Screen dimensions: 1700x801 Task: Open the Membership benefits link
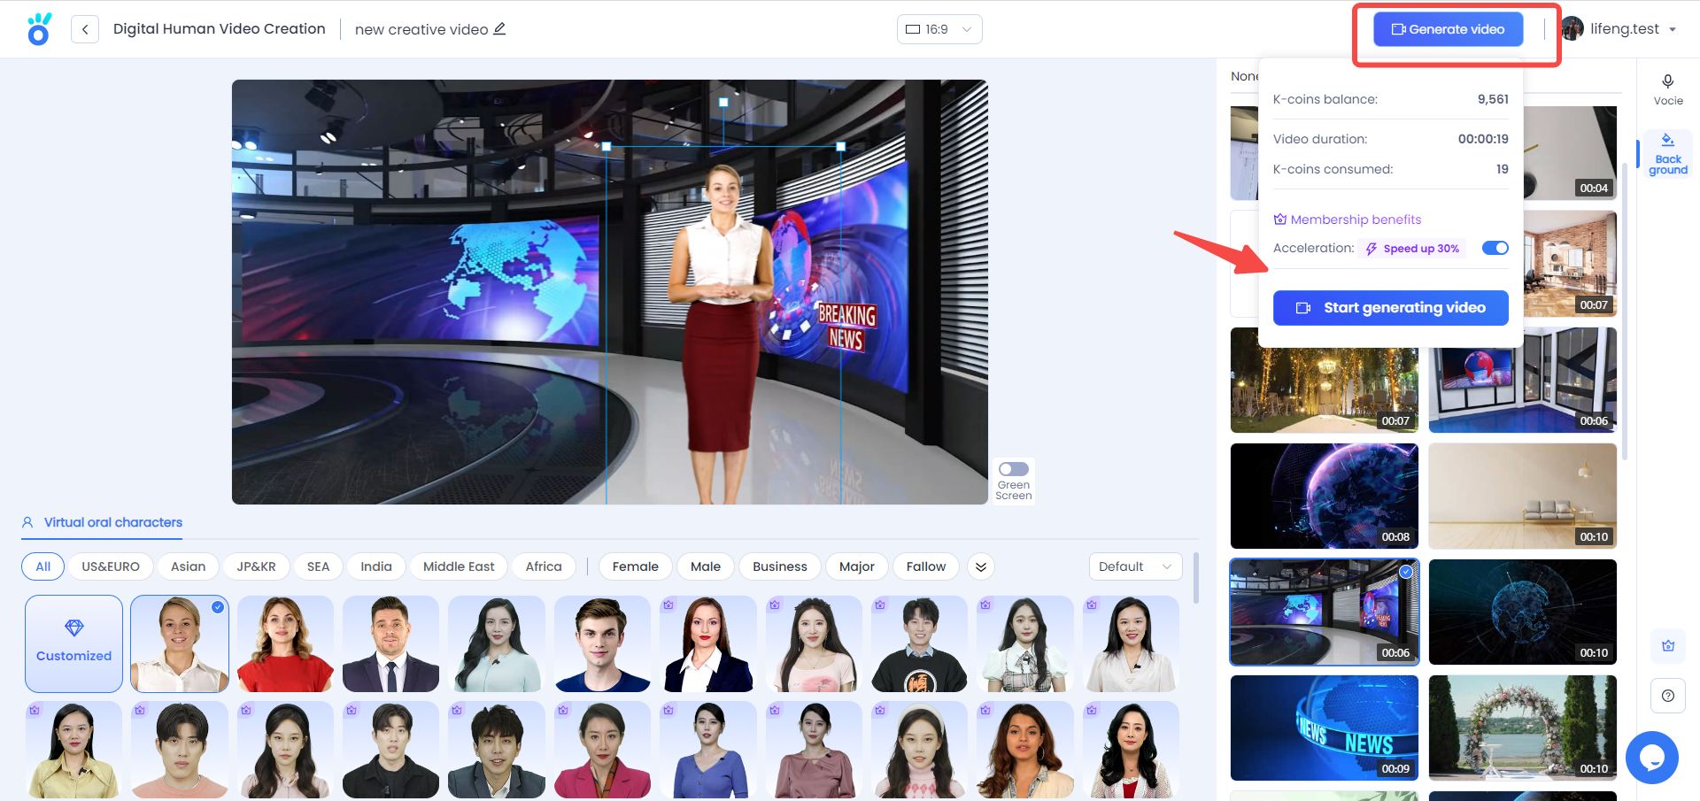point(1348,220)
